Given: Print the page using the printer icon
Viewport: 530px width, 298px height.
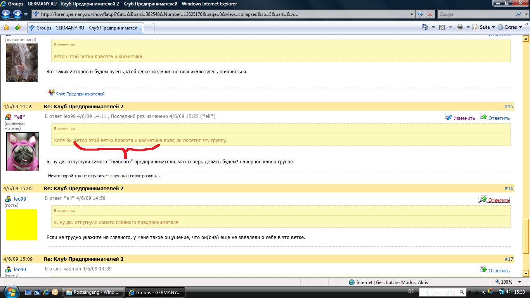Looking at the screenshot, I should pyautogui.click(x=460, y=27).
